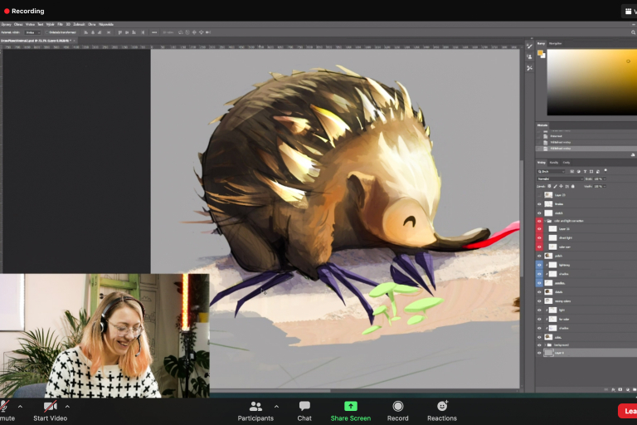Open the Reactions emoji picker

[x=442, y=407]
